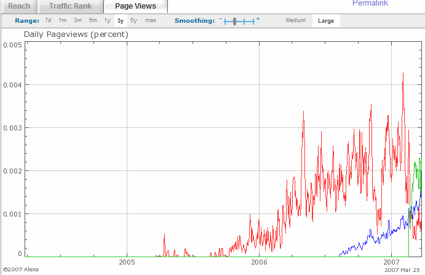Show the max range
425x275 pixels.
pos(151,20)
